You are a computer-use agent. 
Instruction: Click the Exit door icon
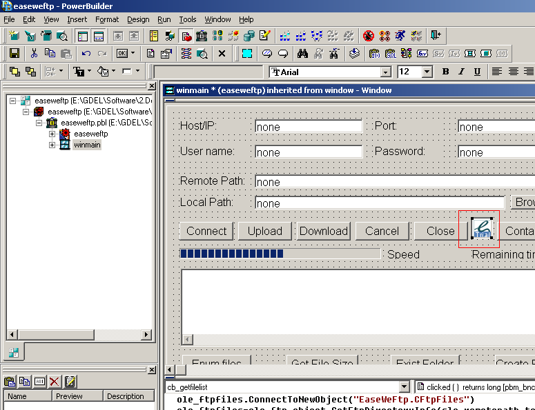(436, 35)
